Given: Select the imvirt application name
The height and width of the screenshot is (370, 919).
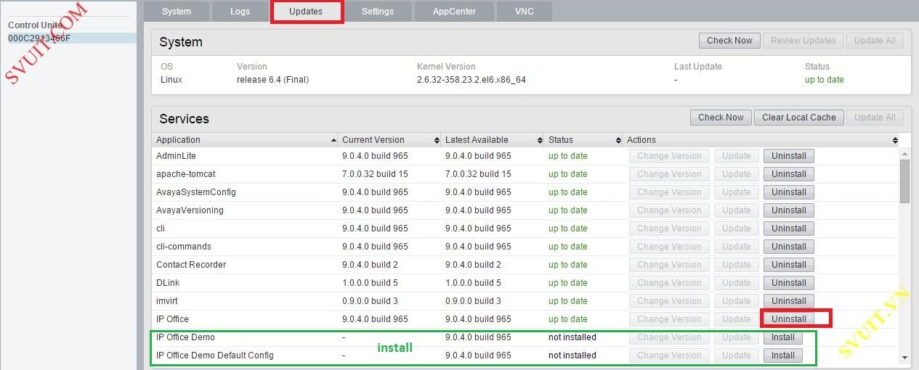Looking at the screenshot, I should (167, 301).
